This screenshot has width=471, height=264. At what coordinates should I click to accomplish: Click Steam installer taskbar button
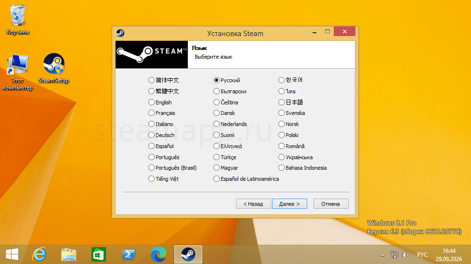188,254
